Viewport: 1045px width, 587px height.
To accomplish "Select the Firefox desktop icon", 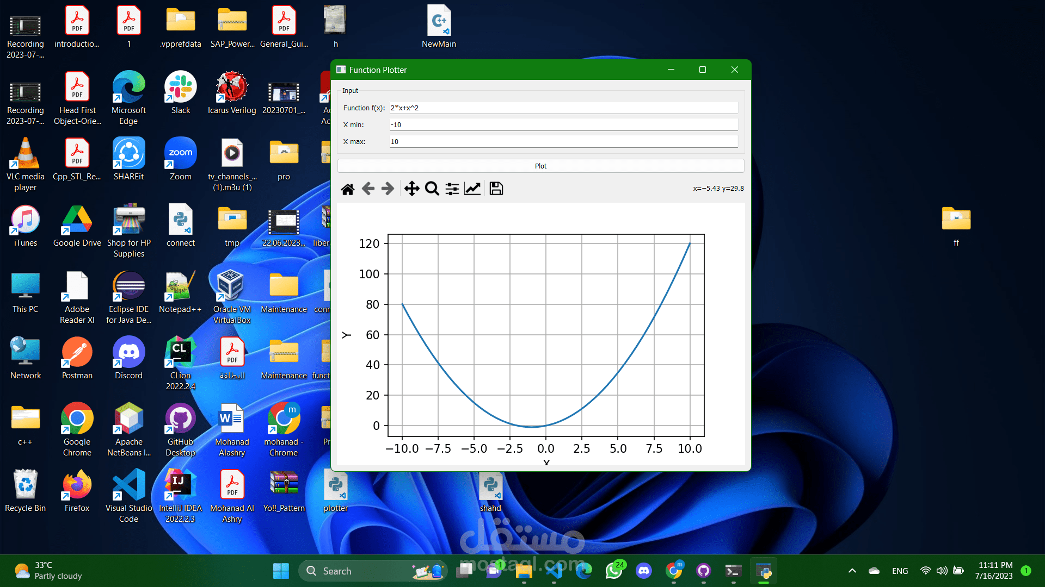I will click(77, 491).
